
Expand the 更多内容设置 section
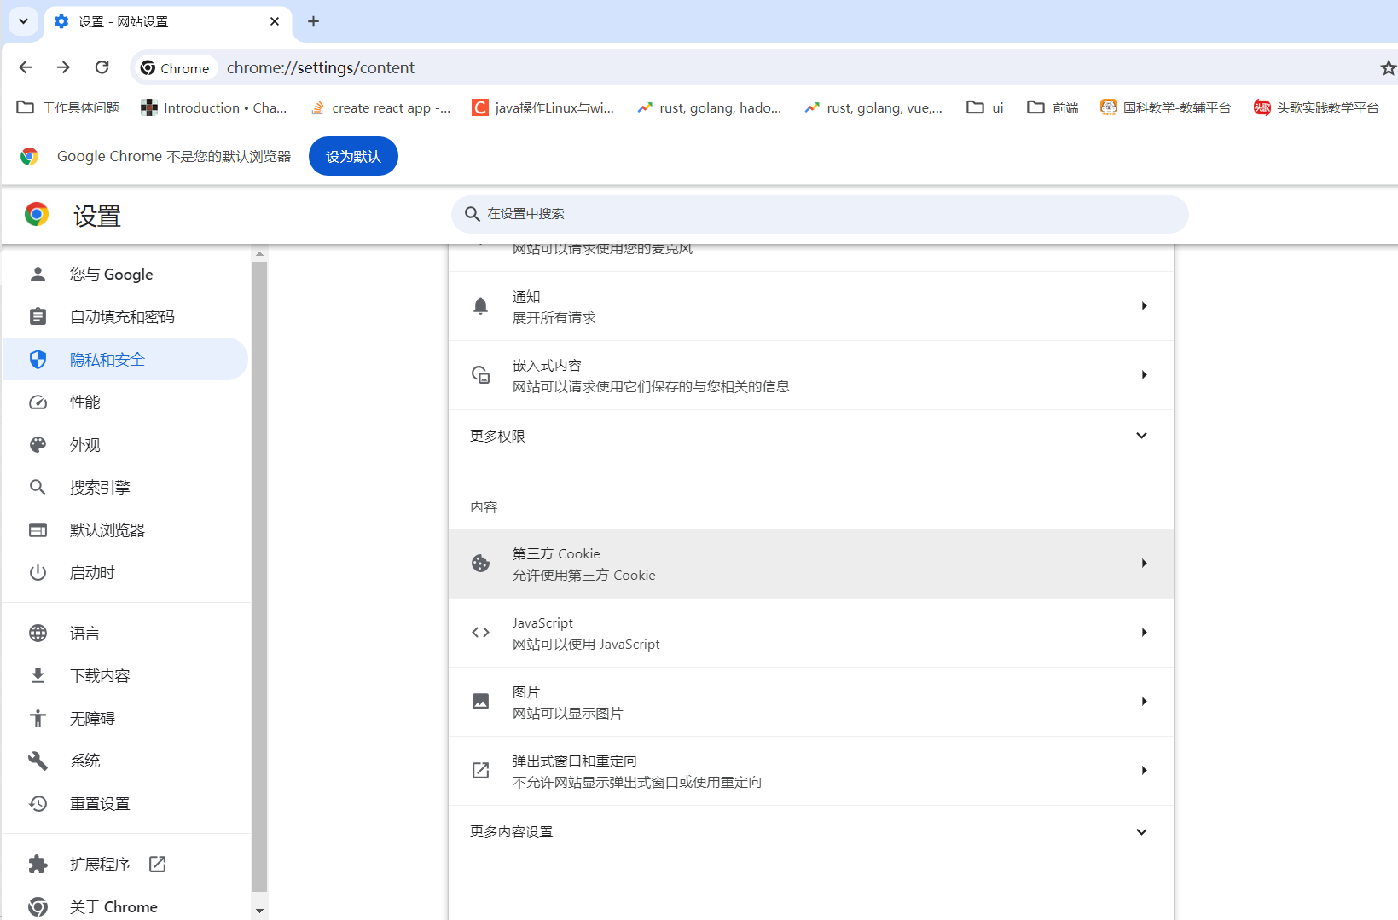pyautogui.click(x=810, y=831)
